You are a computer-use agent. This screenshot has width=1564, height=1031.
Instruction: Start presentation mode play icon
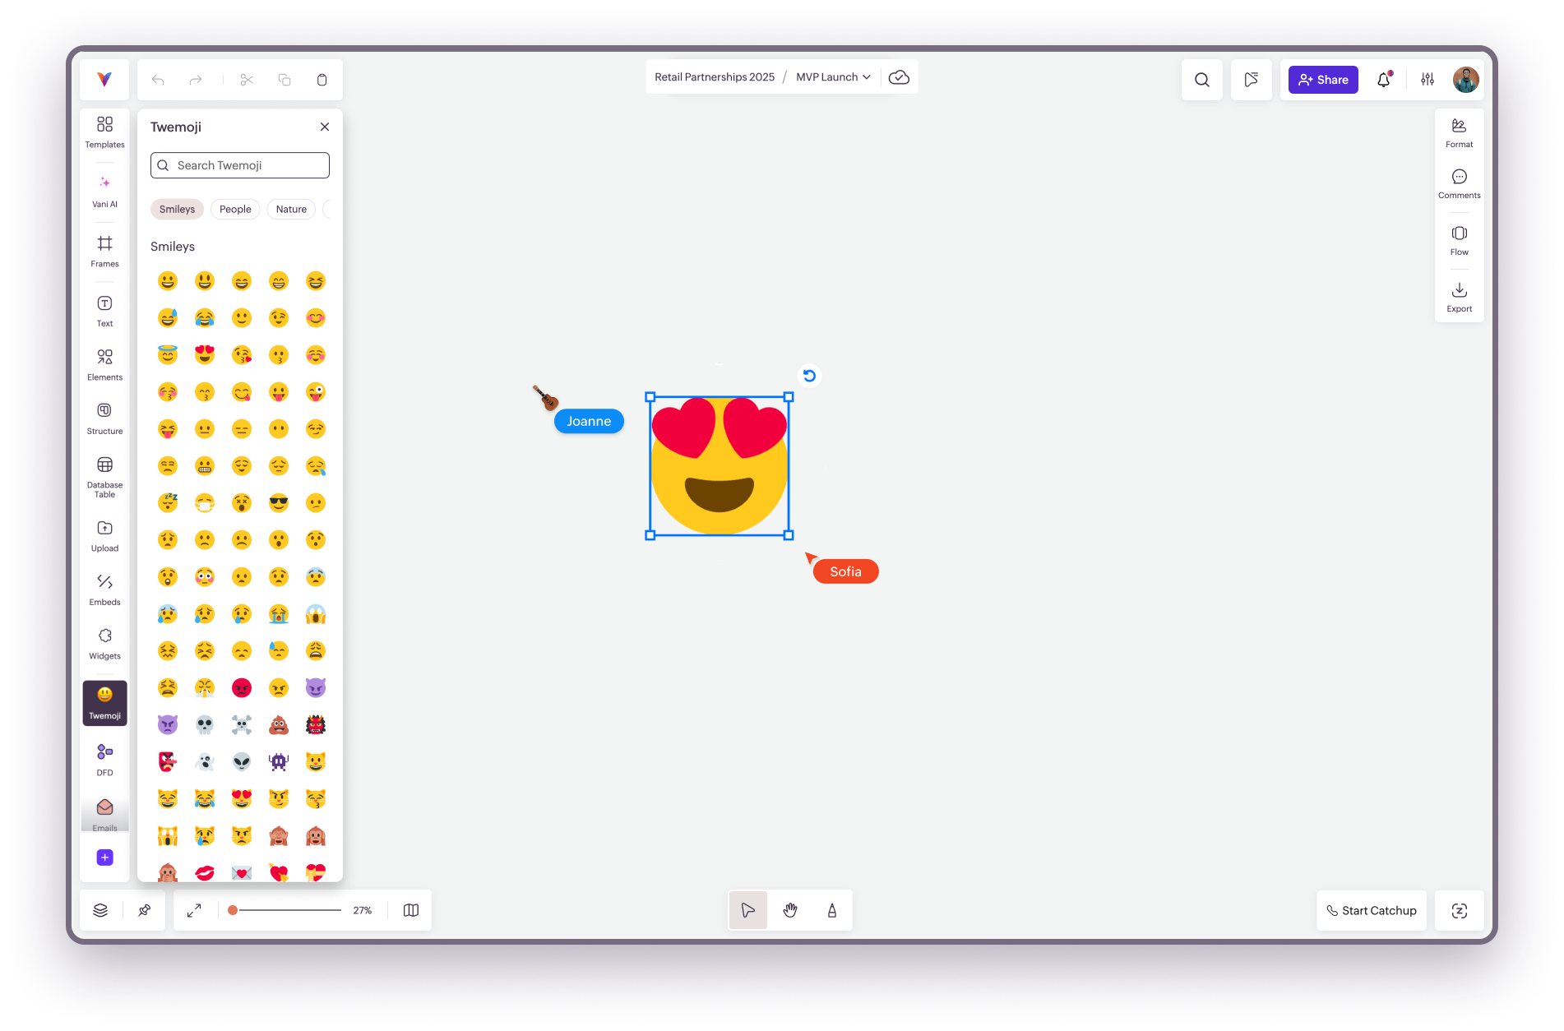(x=1252, y=80)
